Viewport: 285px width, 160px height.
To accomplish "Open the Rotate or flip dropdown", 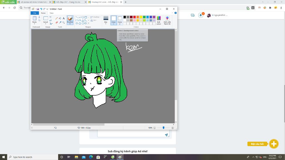I will click(x=51, y=23).
